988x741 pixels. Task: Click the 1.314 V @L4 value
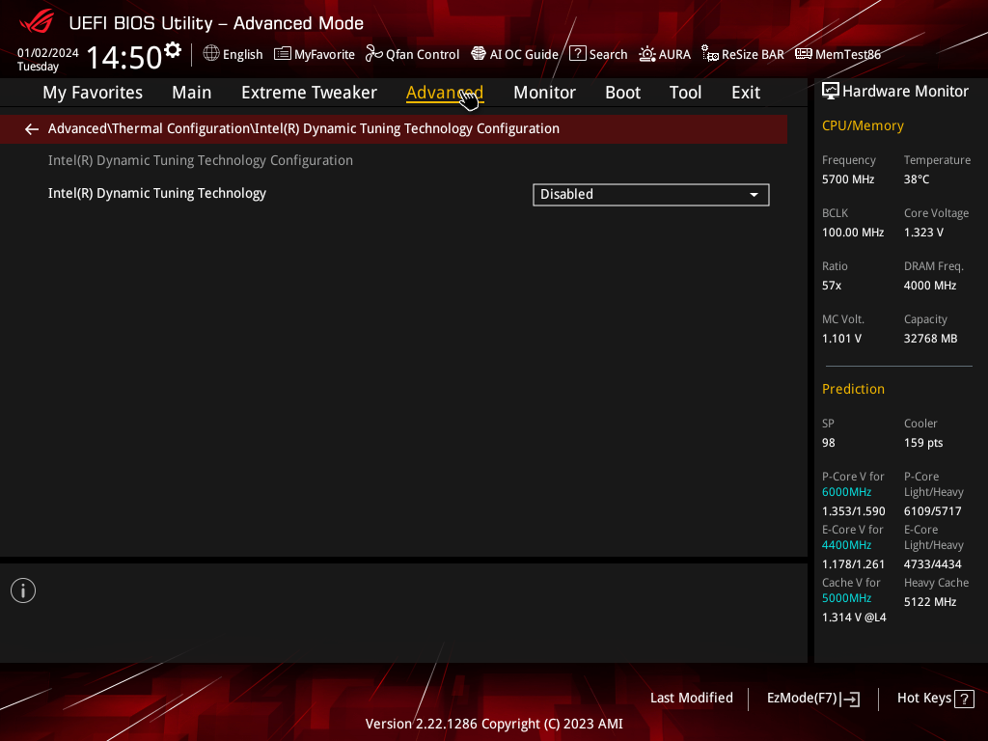coord(854,617)
